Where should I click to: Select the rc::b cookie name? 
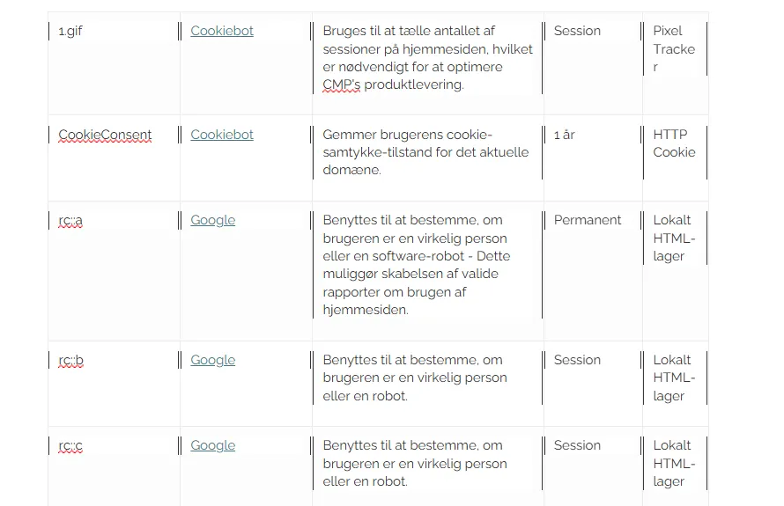(71, 360)
